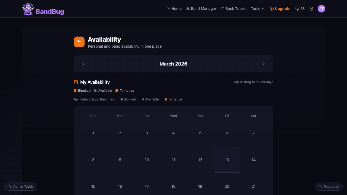Click the orange Availability calendar icon

[x=79, y=42]
